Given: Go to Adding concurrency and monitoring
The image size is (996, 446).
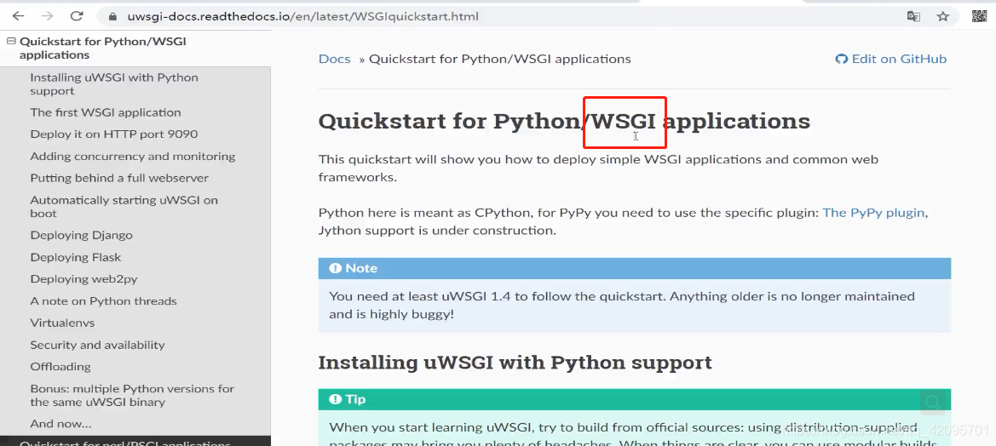Looking at the screenshot, I should tap(133, 156).
